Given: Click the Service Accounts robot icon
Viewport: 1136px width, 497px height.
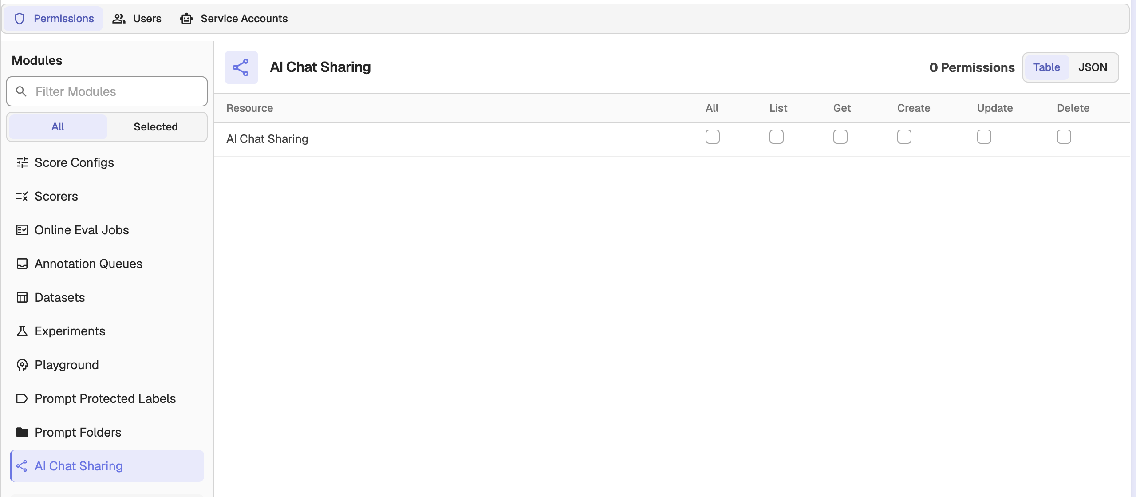Looking at the screenshot, I should 186,19.
